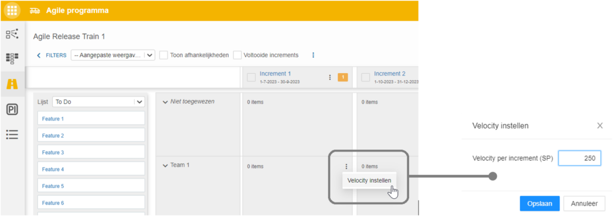
Task: Click '0 items' in Team 1 Increment 1 cell
Action: pos(255,166)
